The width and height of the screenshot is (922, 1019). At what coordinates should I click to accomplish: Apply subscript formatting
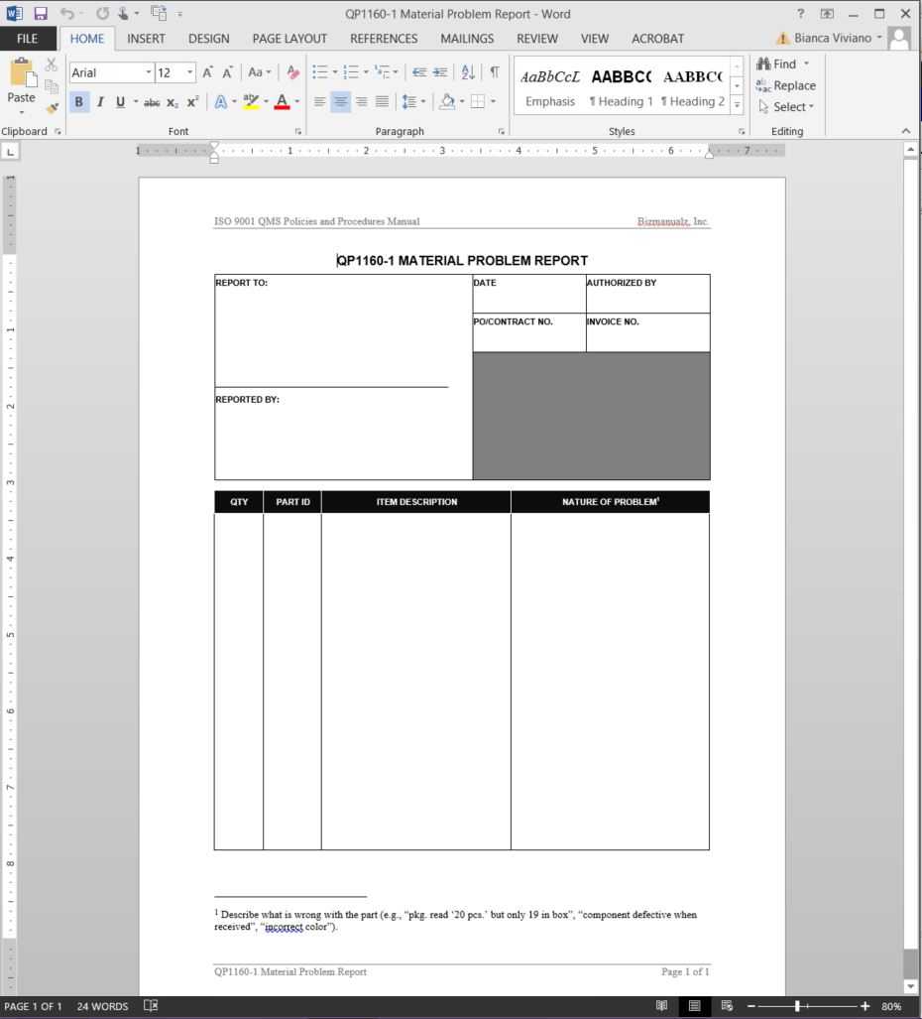point(173,102)
